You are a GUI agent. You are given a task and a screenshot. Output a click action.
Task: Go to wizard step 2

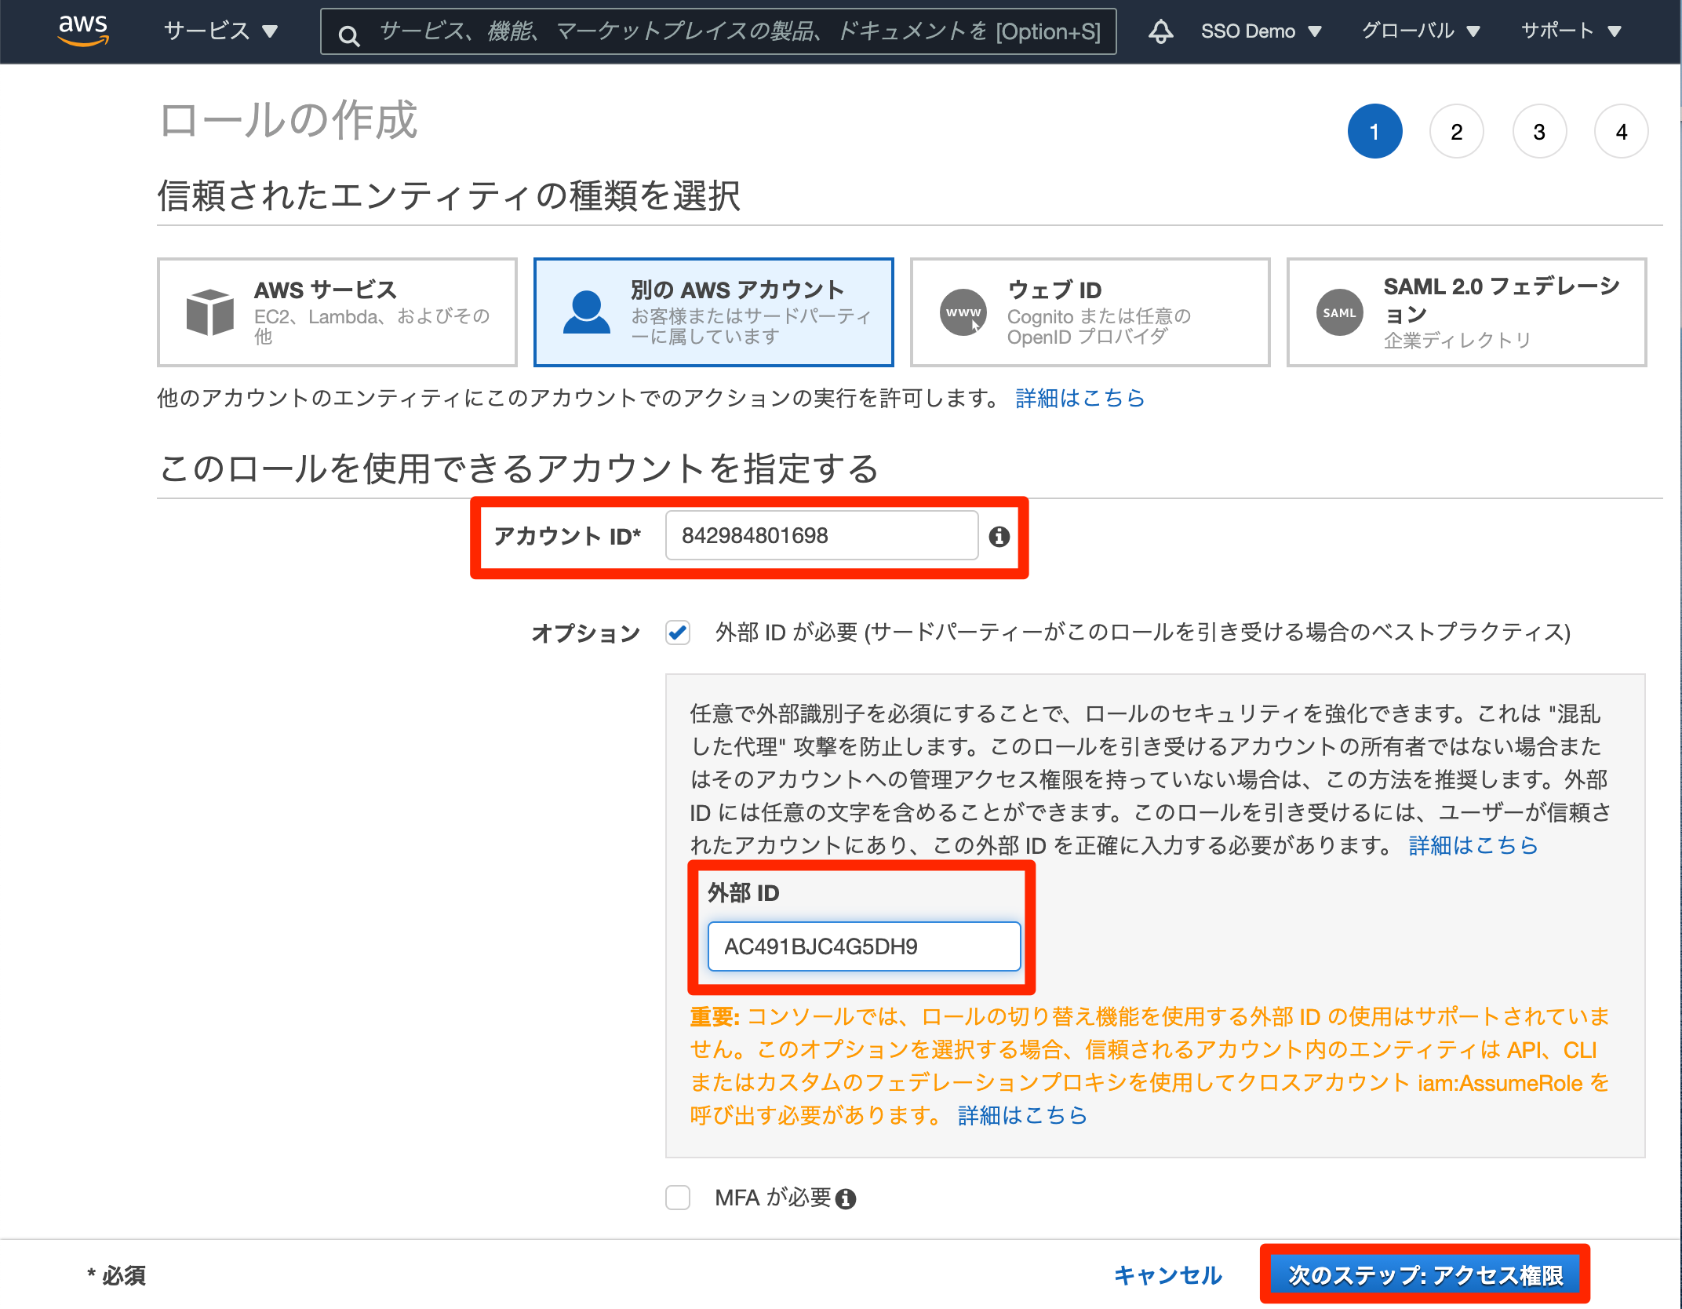[x=1457, y=131]
